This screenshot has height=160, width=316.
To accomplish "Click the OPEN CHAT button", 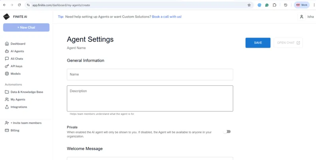I will click(x=288, y=43).
